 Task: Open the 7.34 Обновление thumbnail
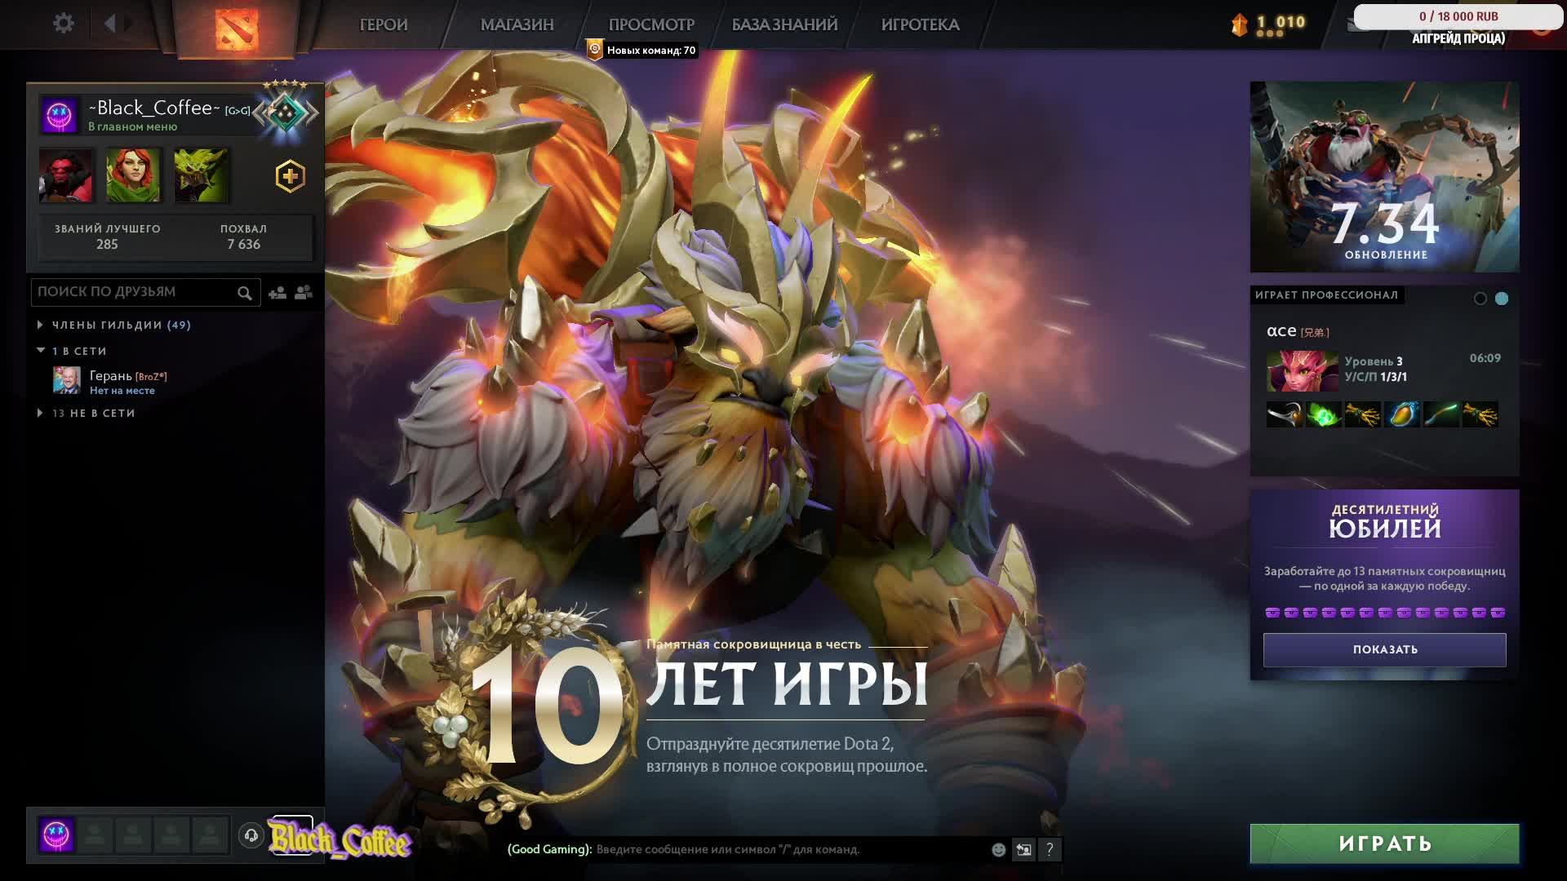pos(1384,176)
